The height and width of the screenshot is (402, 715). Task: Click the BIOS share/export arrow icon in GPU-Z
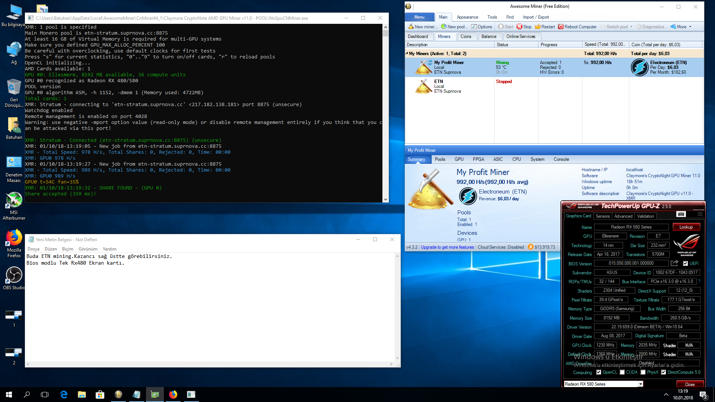tap(674, 263)
